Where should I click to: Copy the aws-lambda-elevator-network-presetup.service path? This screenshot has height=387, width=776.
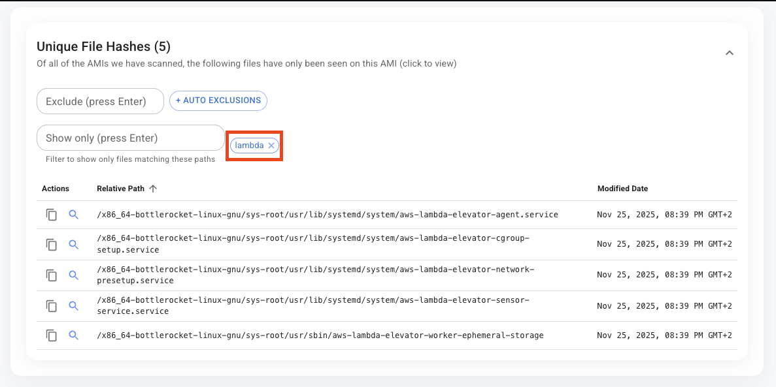coord(52,275)
